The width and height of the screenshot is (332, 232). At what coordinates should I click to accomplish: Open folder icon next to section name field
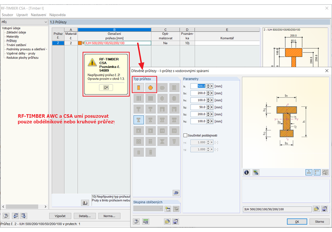pyautogui.click(x=316, y=209)
